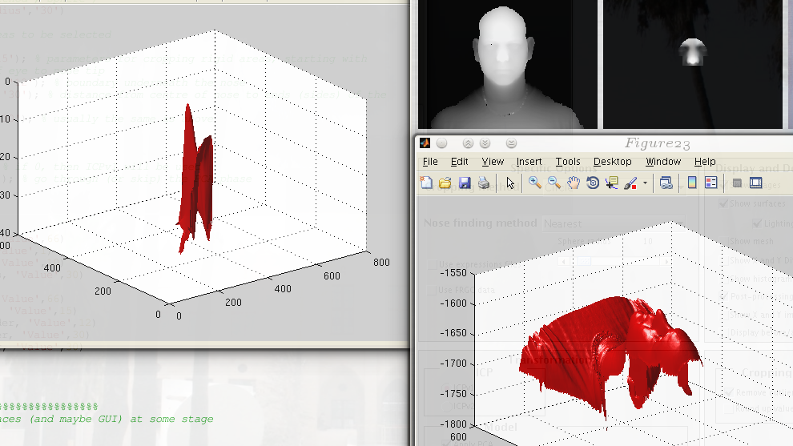Open the View menu in Figure 23
This screenshot has width=793, height=446.
(493, 162)
